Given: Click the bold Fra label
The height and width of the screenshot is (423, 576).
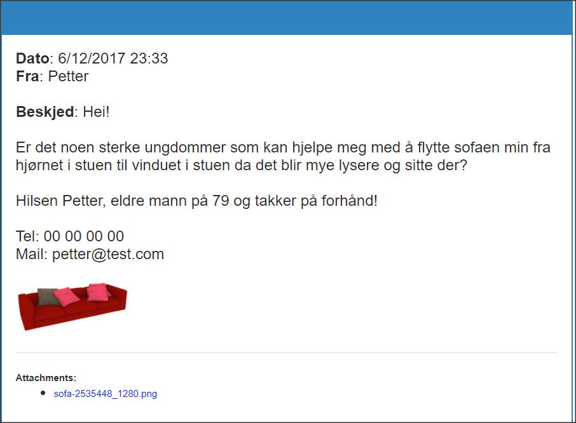Looking at the screenshot, I should pyautogui.click(x=27, y=76).
